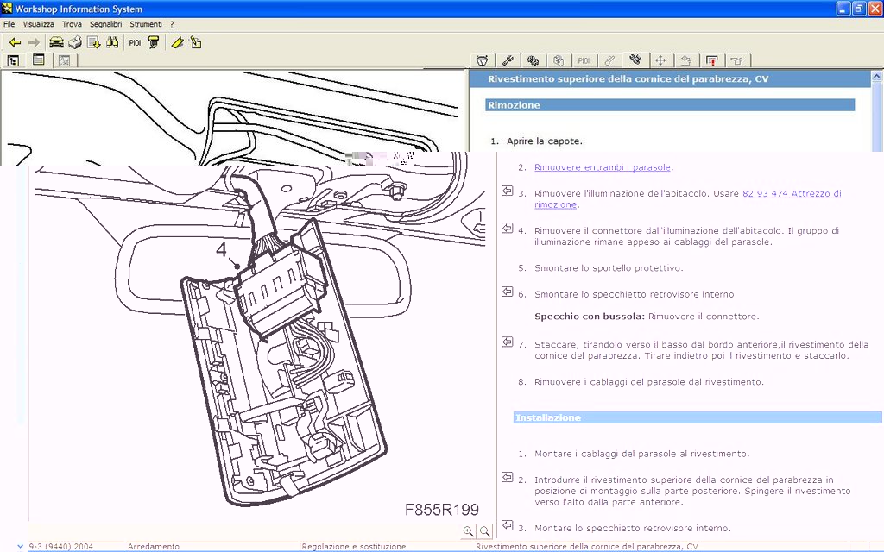The width and height of the screenshot is (884, 552).
Task: Open vehicle selection via the car icon
Action: click(x=56, y=42)
